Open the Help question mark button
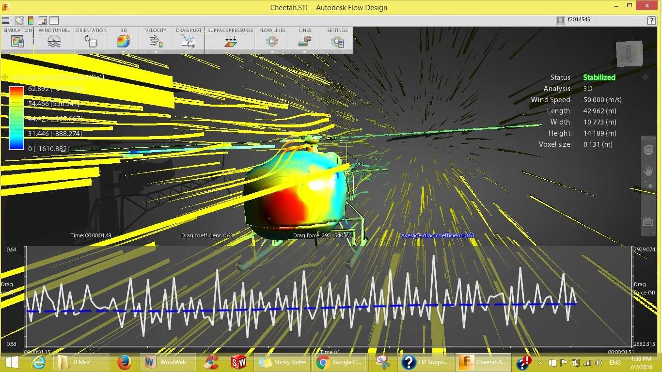Image resolution: width=662 pixels, height=372 pixels. click(651, 20)
